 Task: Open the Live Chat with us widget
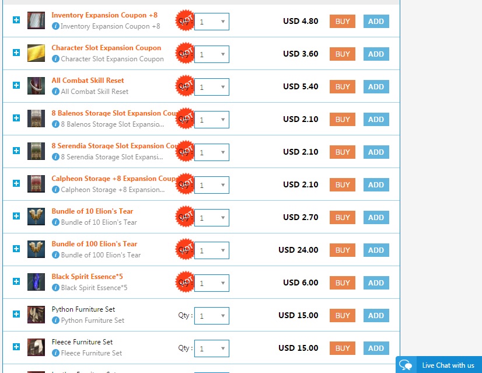coord(439,365)
